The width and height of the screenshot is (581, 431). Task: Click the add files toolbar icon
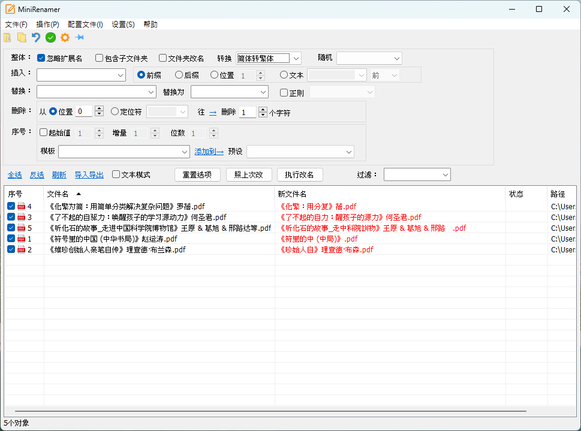coord(8,38)
